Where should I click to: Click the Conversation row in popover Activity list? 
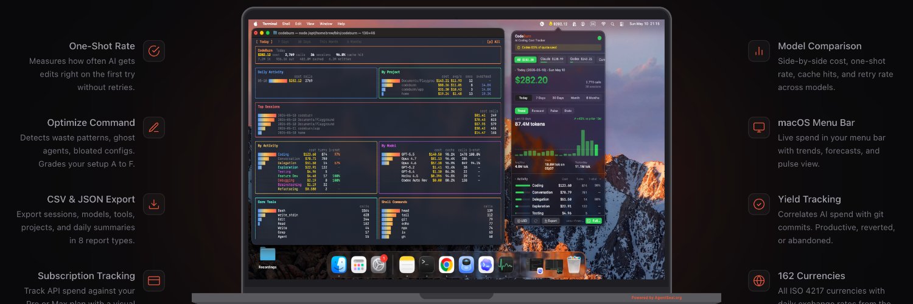point(558,192)
